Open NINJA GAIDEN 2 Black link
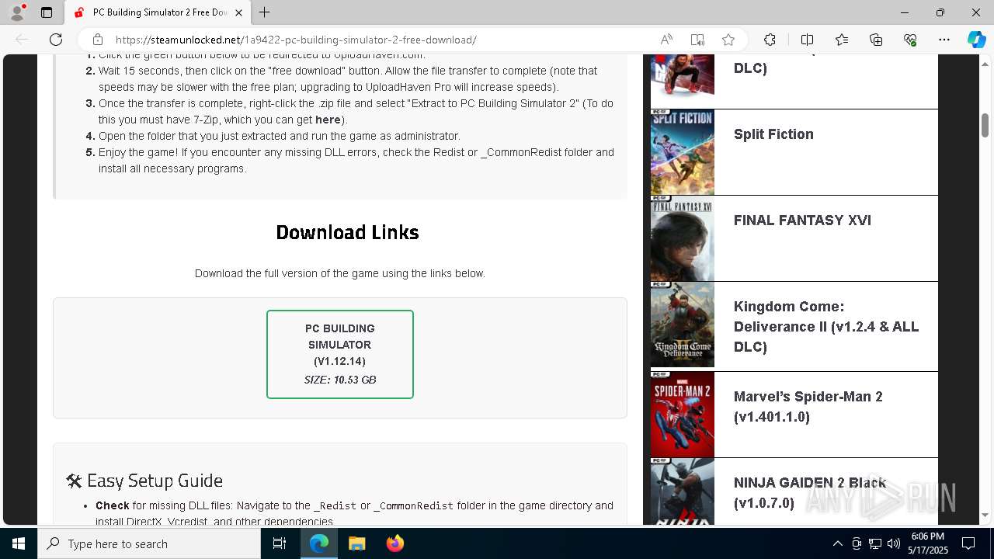This screenshot has width=994, height=559. (x=810, y=493)
